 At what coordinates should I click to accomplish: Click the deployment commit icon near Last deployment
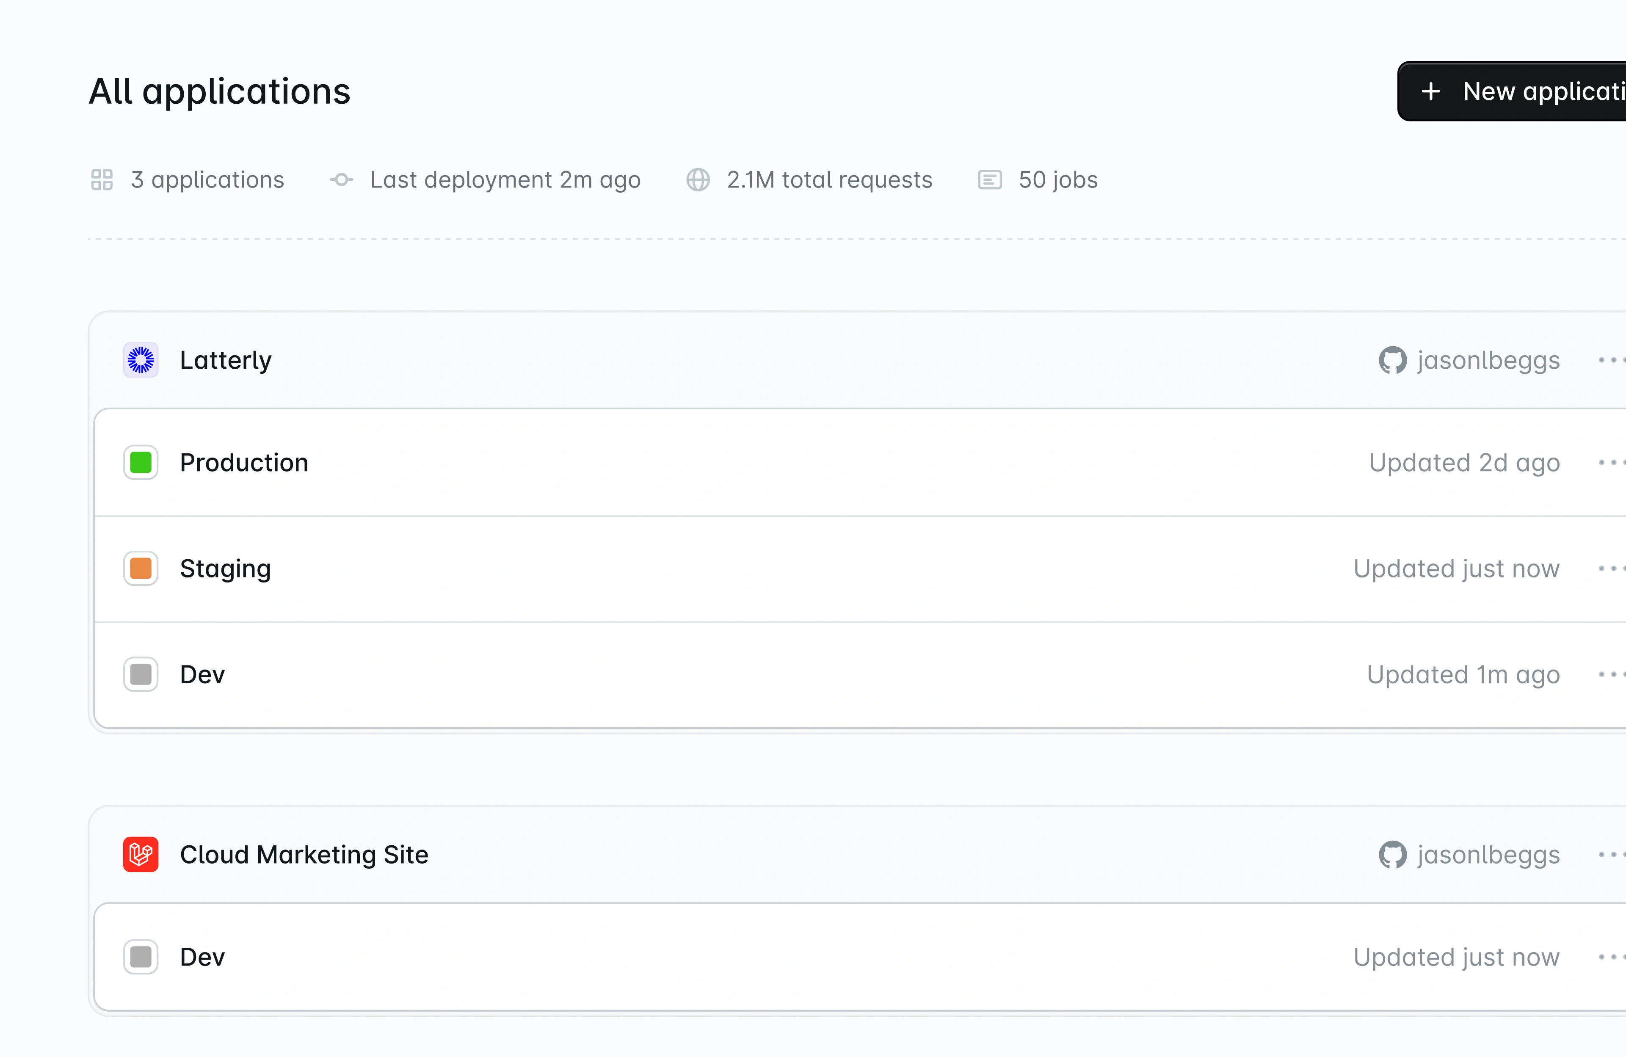[341, 180]
